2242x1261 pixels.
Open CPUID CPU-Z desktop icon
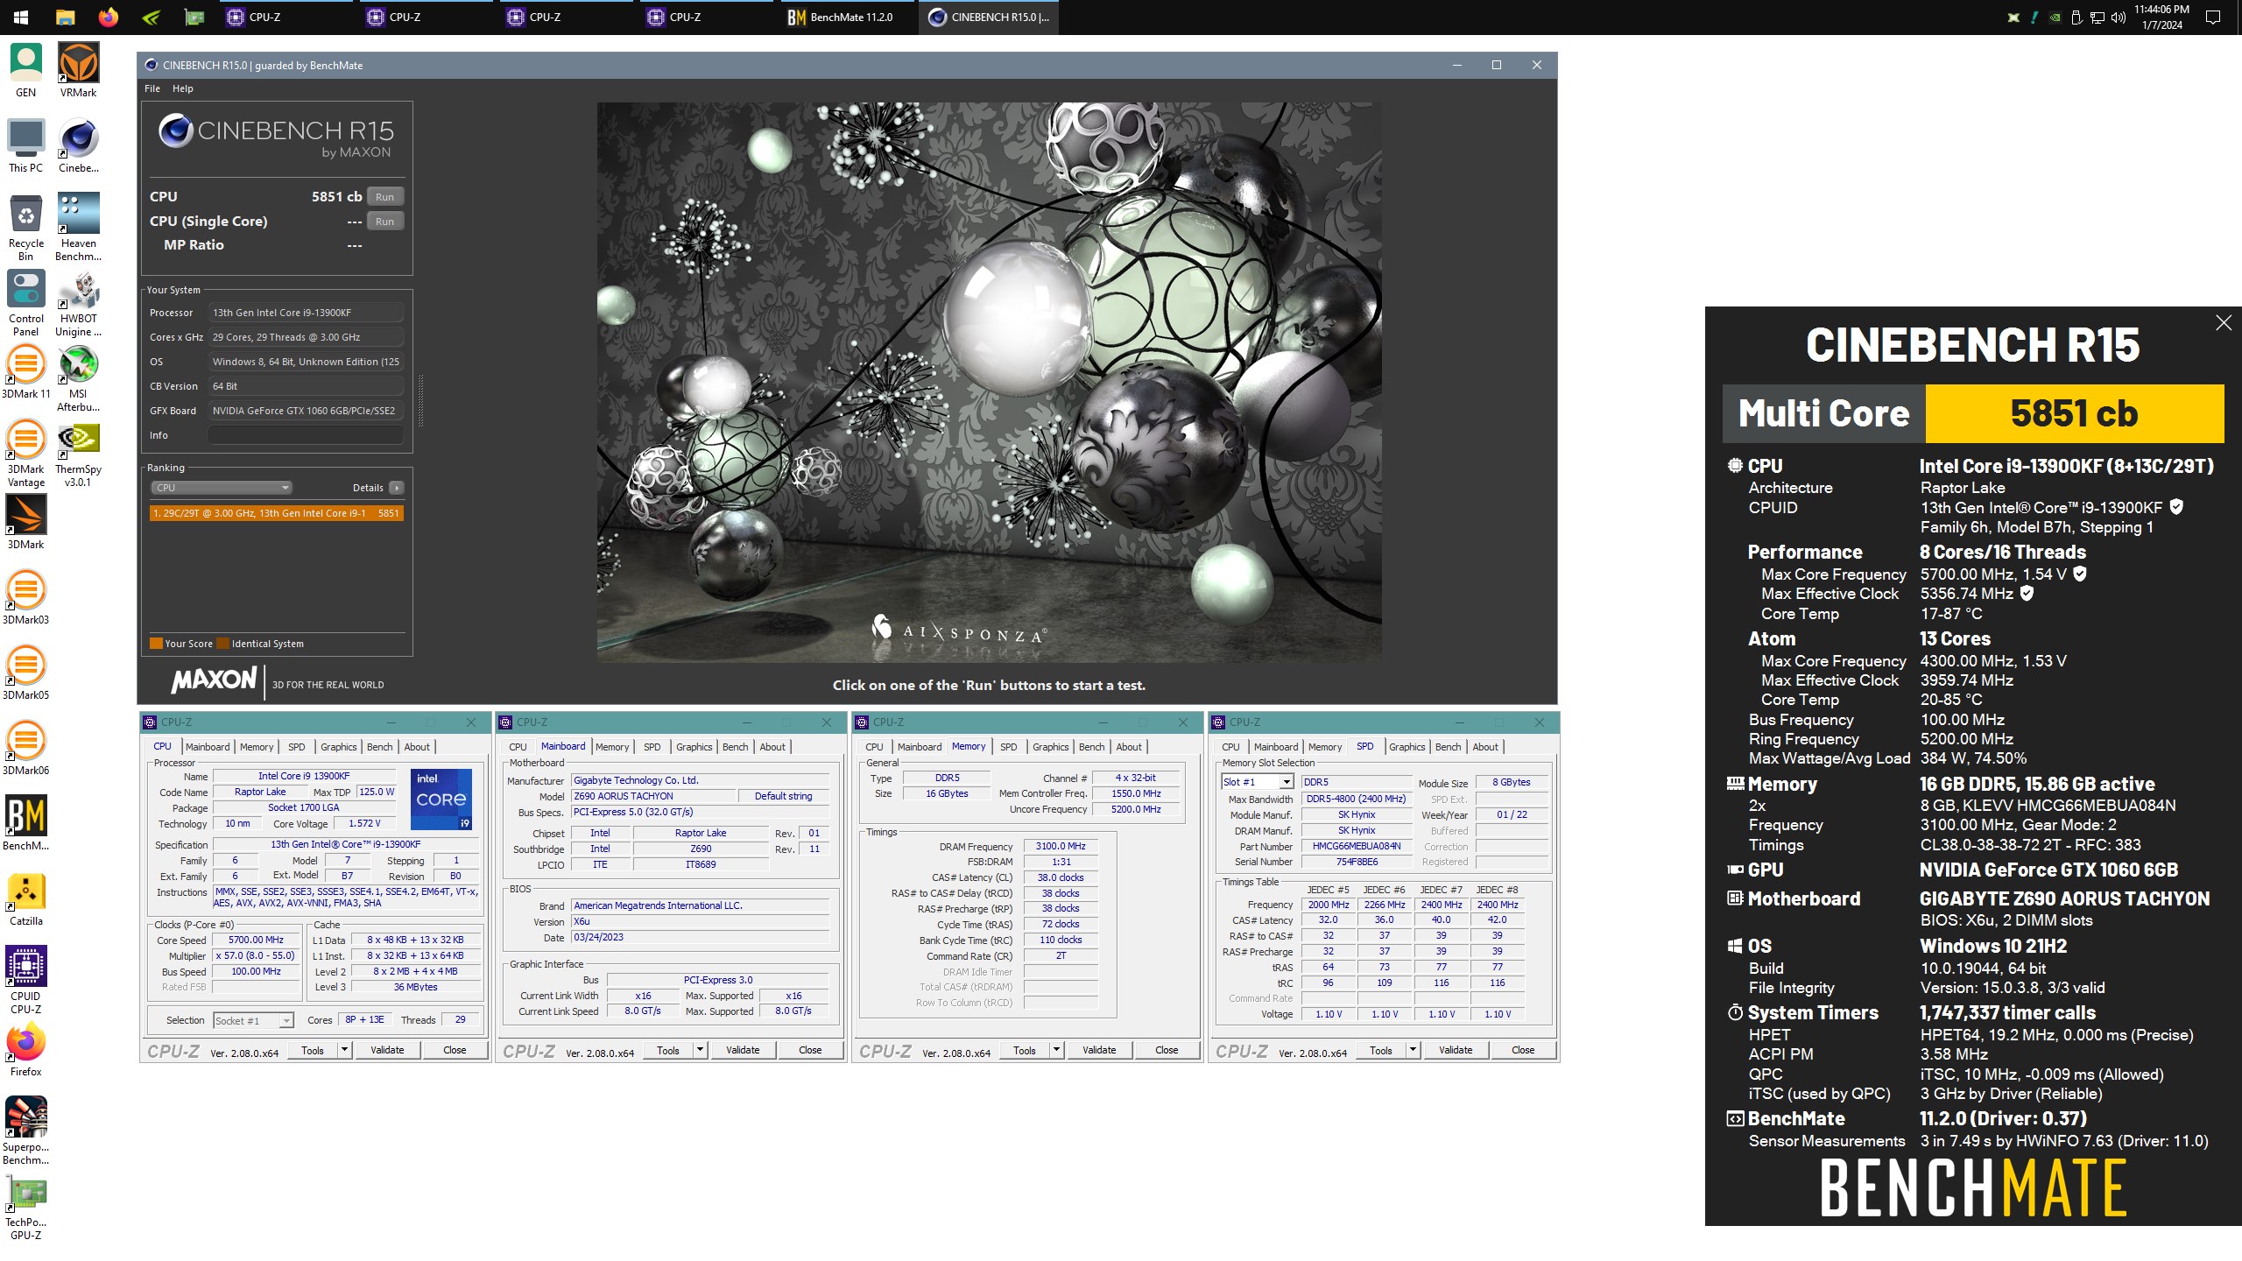click(x=25, y=981)
